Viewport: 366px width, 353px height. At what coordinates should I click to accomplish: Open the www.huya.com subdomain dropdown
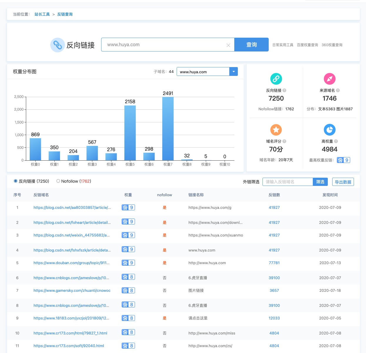tap(233, 71)
